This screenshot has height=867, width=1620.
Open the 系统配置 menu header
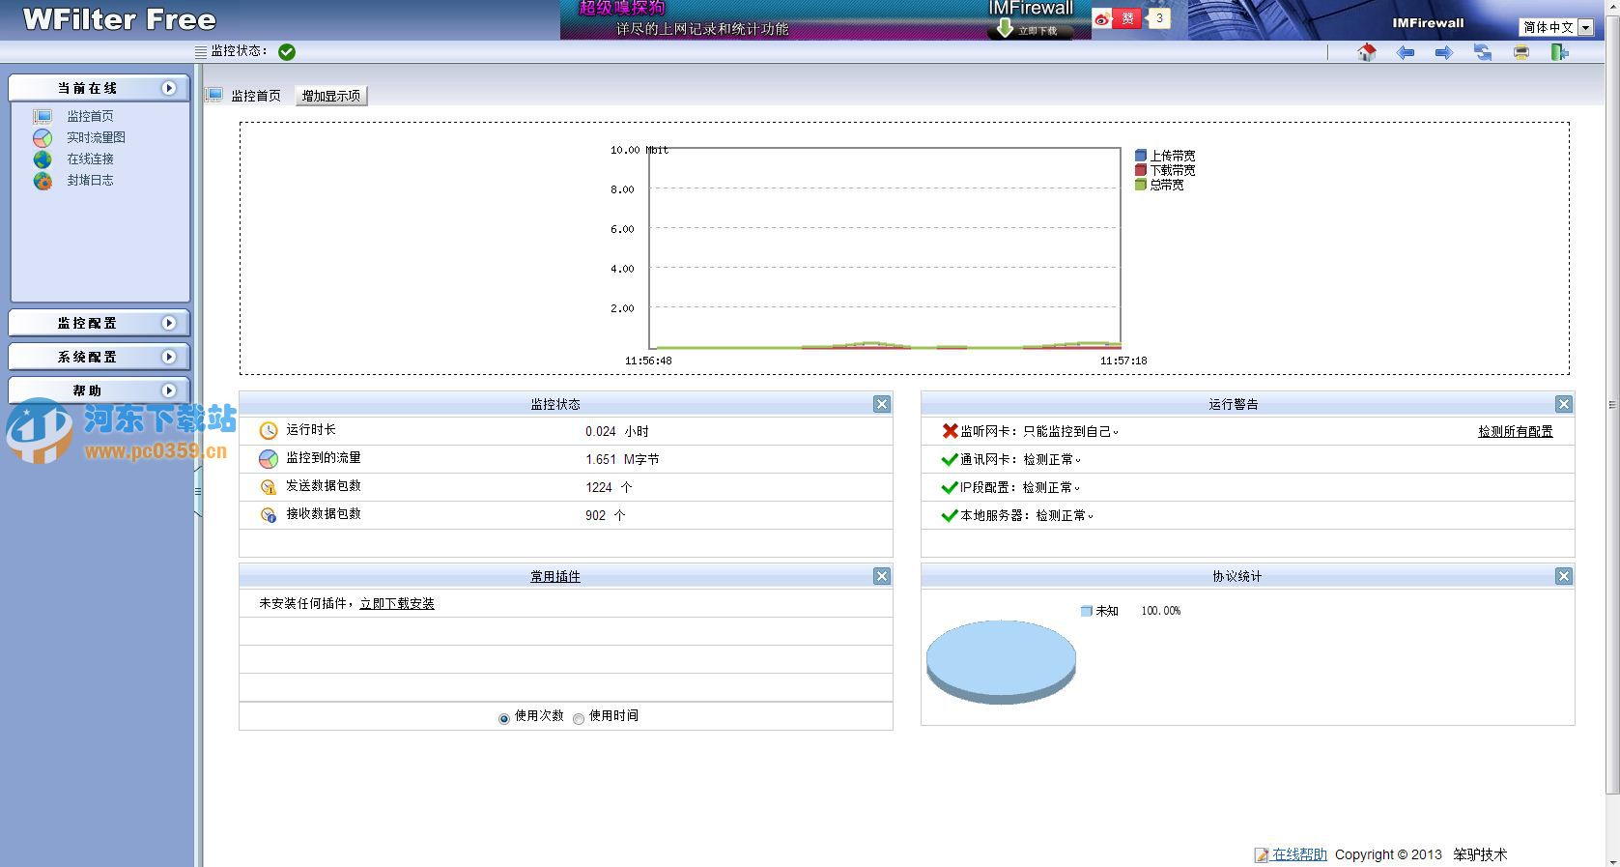(x=99, y=357)
